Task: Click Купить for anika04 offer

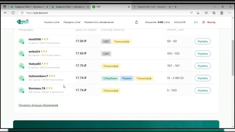Action: click(x=203, y=54)
